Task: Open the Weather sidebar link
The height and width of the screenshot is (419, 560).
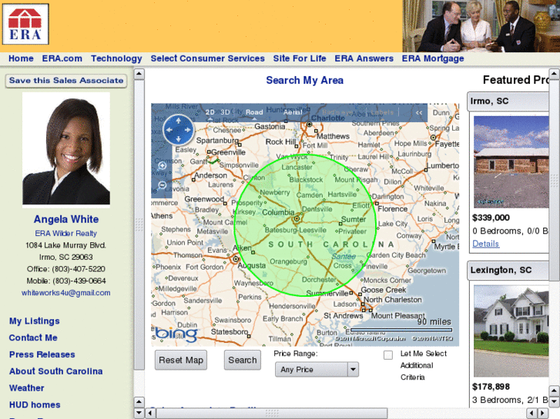Action: point(27,388)
